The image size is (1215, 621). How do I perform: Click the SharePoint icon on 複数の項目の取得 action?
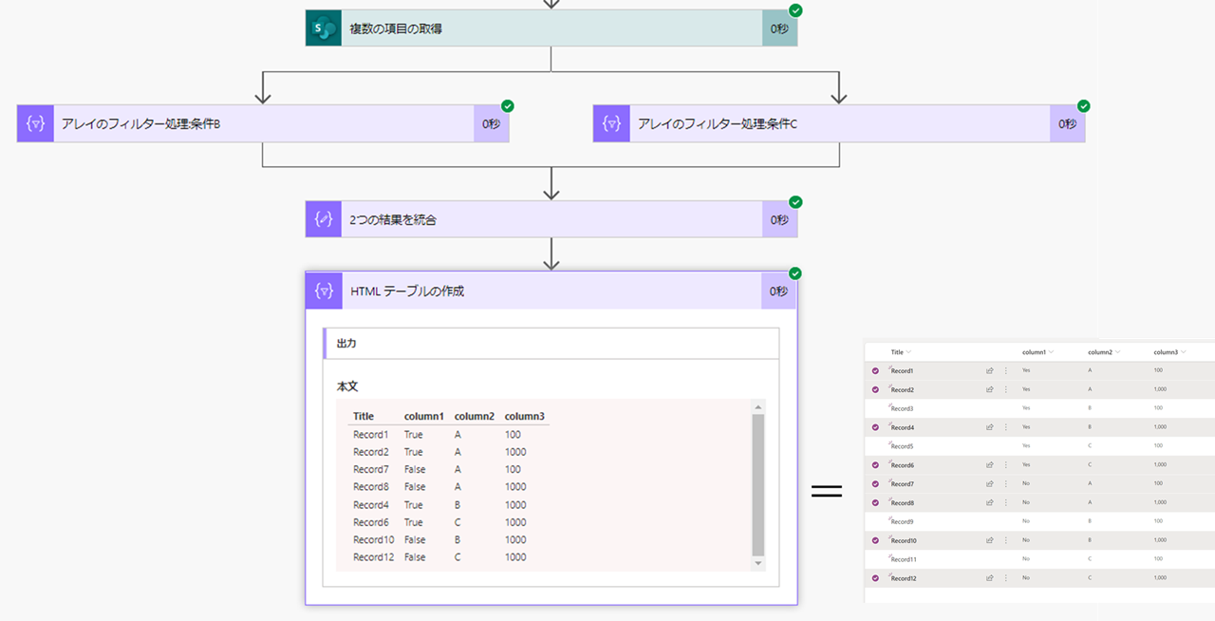[323, 28]
